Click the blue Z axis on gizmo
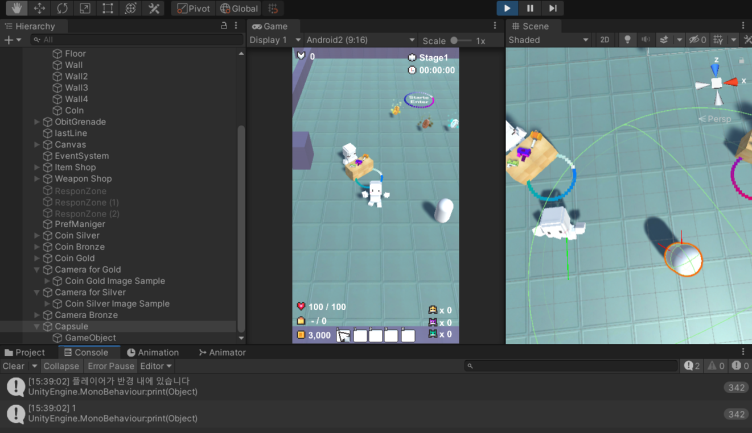This screenshot has height=433, width=752. click(x=715, y=69)
